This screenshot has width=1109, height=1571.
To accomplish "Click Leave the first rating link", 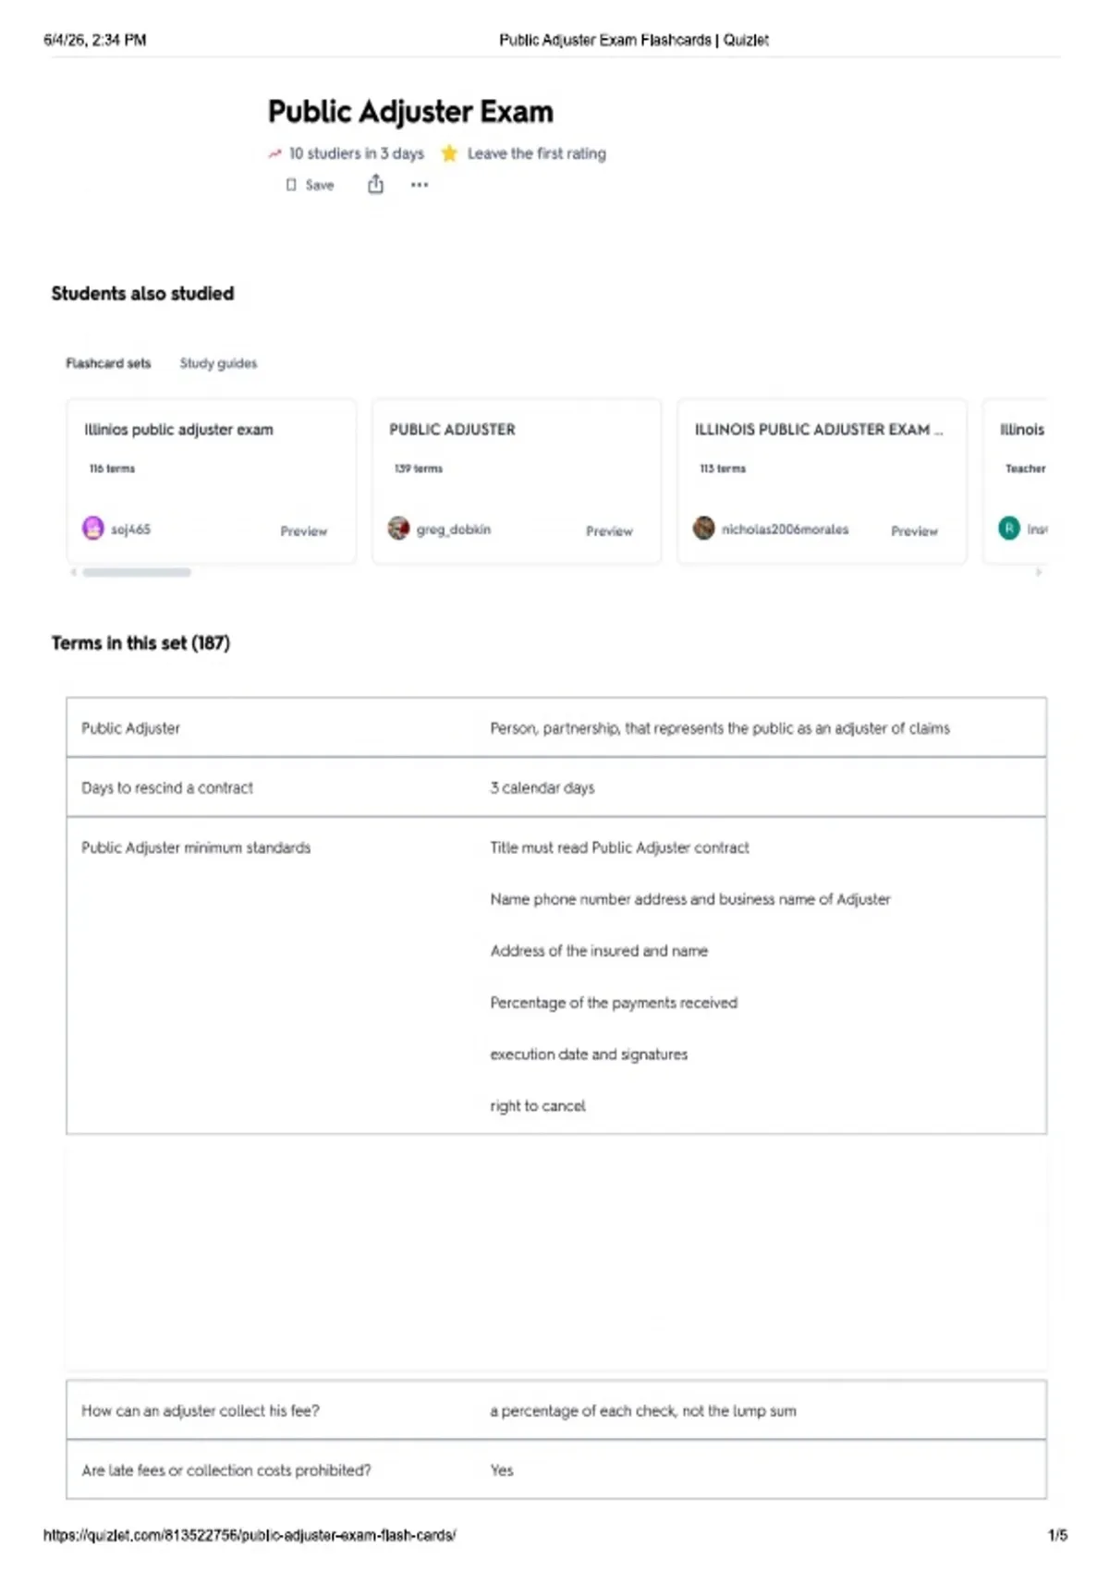I will (x=537, y=153).
